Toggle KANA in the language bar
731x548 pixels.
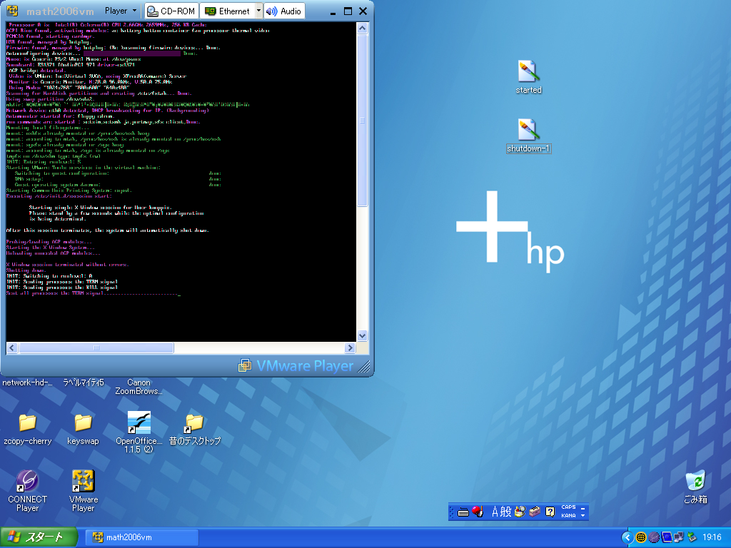[568, 515]
